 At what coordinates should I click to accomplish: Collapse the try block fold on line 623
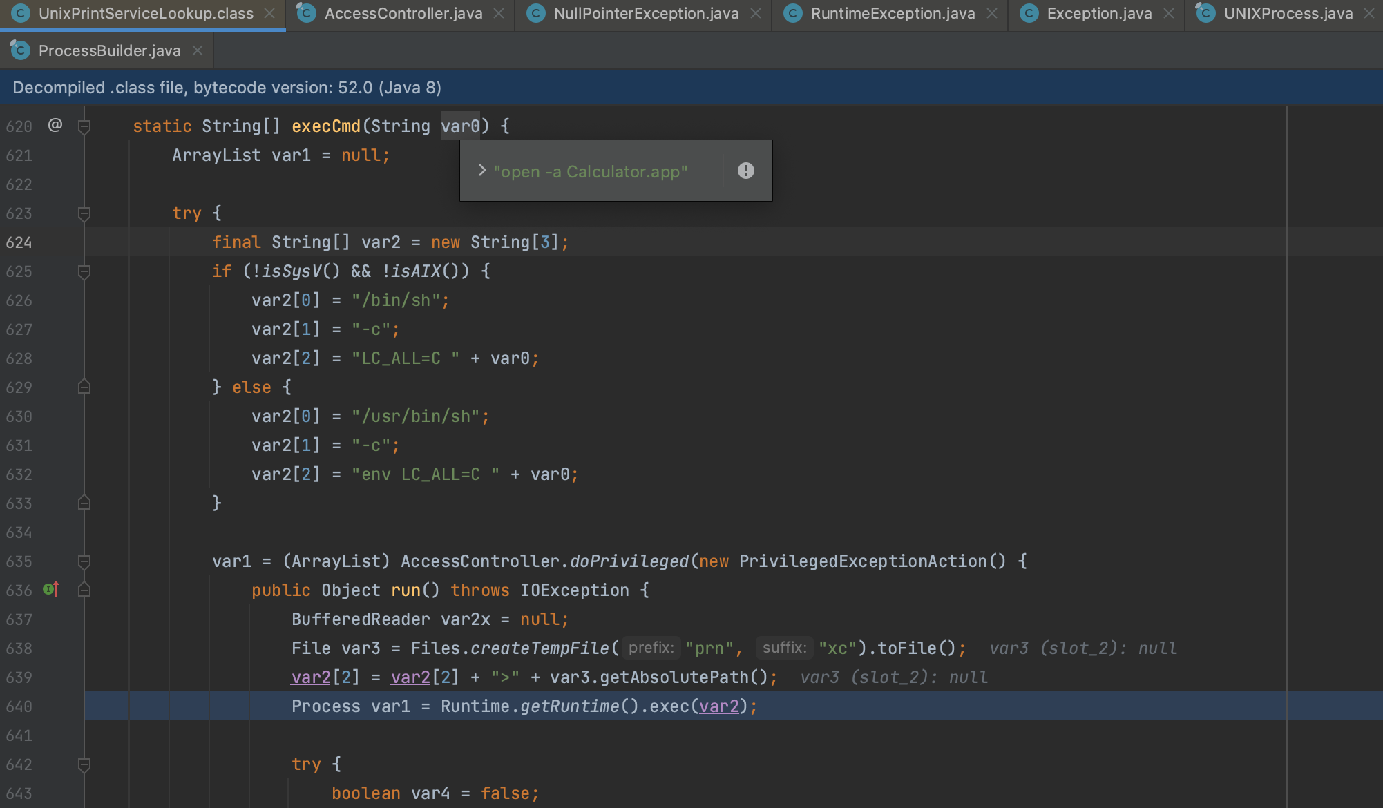coord(84,213)
